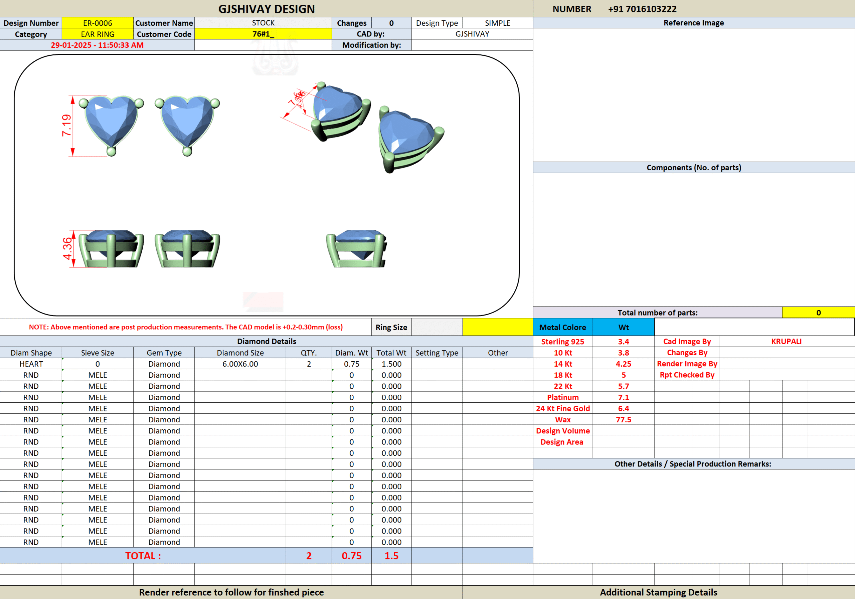The image size is (855, 599).
Task: Click the HEART diam shape cell
Action: [31, 364]
